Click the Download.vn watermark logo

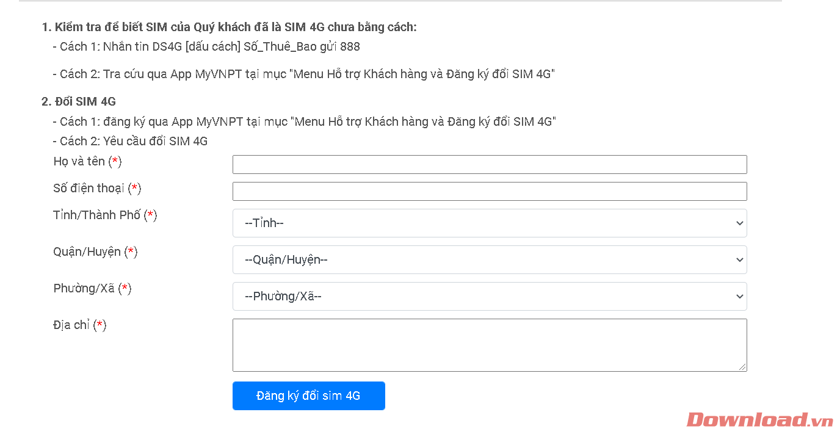click(x=759, y=420)
